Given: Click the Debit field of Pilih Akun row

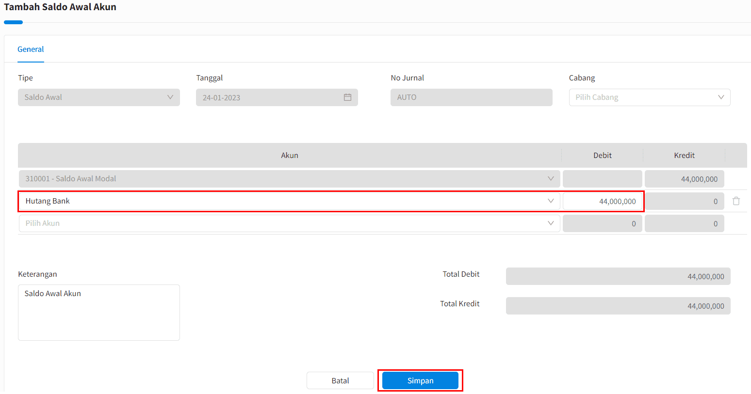Looking at the screenshot, I should (603, 223).
